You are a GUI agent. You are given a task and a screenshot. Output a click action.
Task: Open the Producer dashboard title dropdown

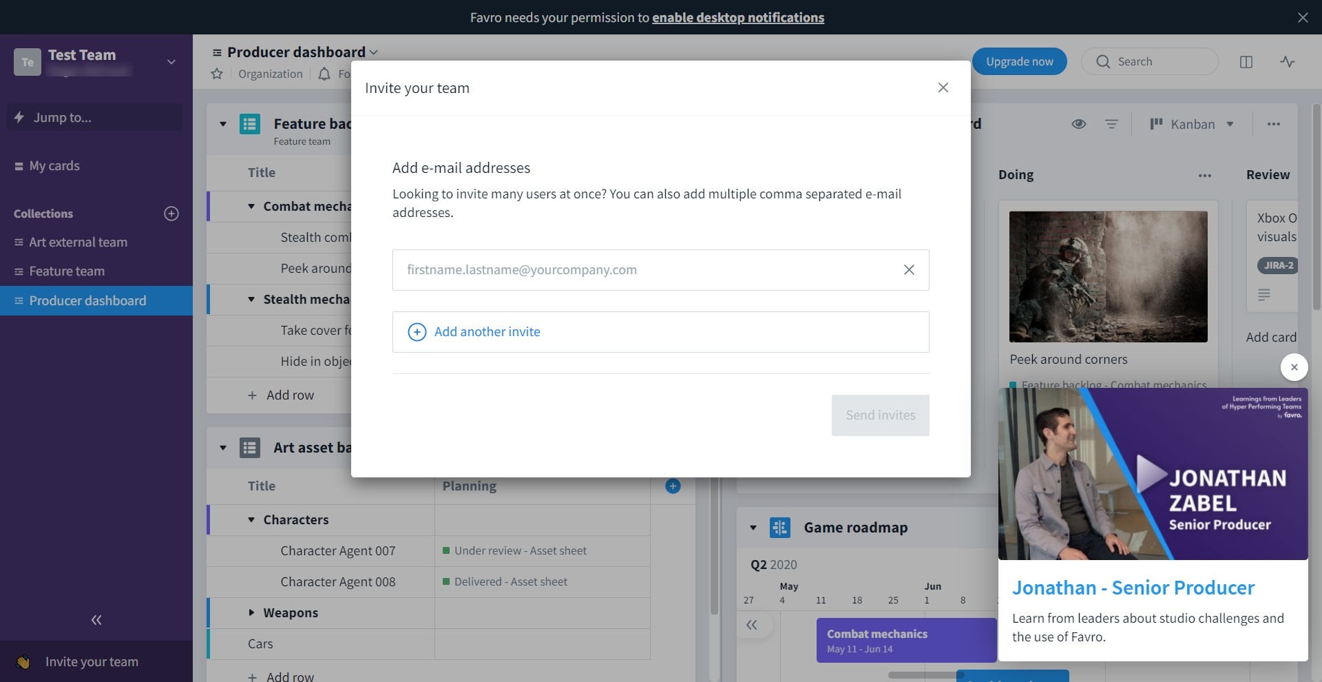point(374,52)
